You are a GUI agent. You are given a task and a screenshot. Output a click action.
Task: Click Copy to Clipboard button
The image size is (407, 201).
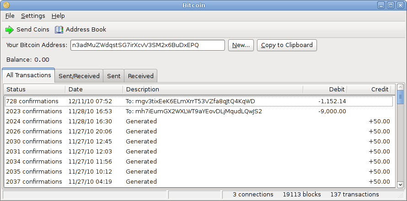tap(287, 45)
